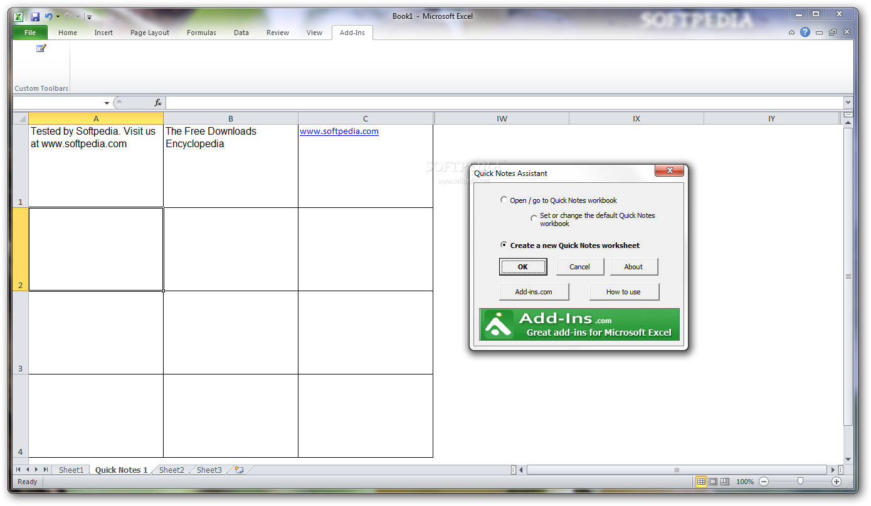Undo last action in Quick Access Toolbar
The width and height of the screenshot is (871, 506).
tap(48, 17)
